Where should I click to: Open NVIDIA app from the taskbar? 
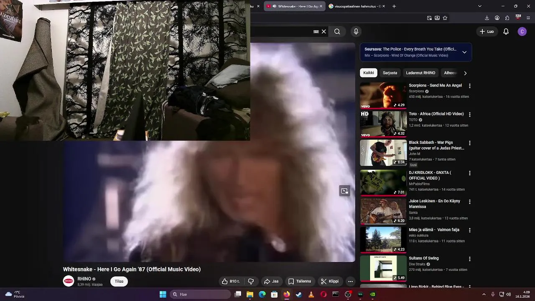click(372, 294)
